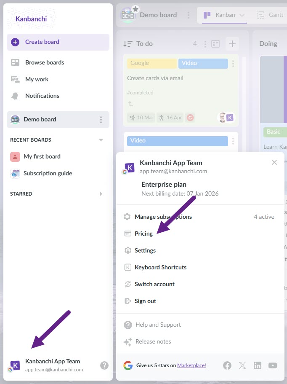Open To do list three-dot menu
This screenshot has width=287, height=384.
(x=205, y=44)
